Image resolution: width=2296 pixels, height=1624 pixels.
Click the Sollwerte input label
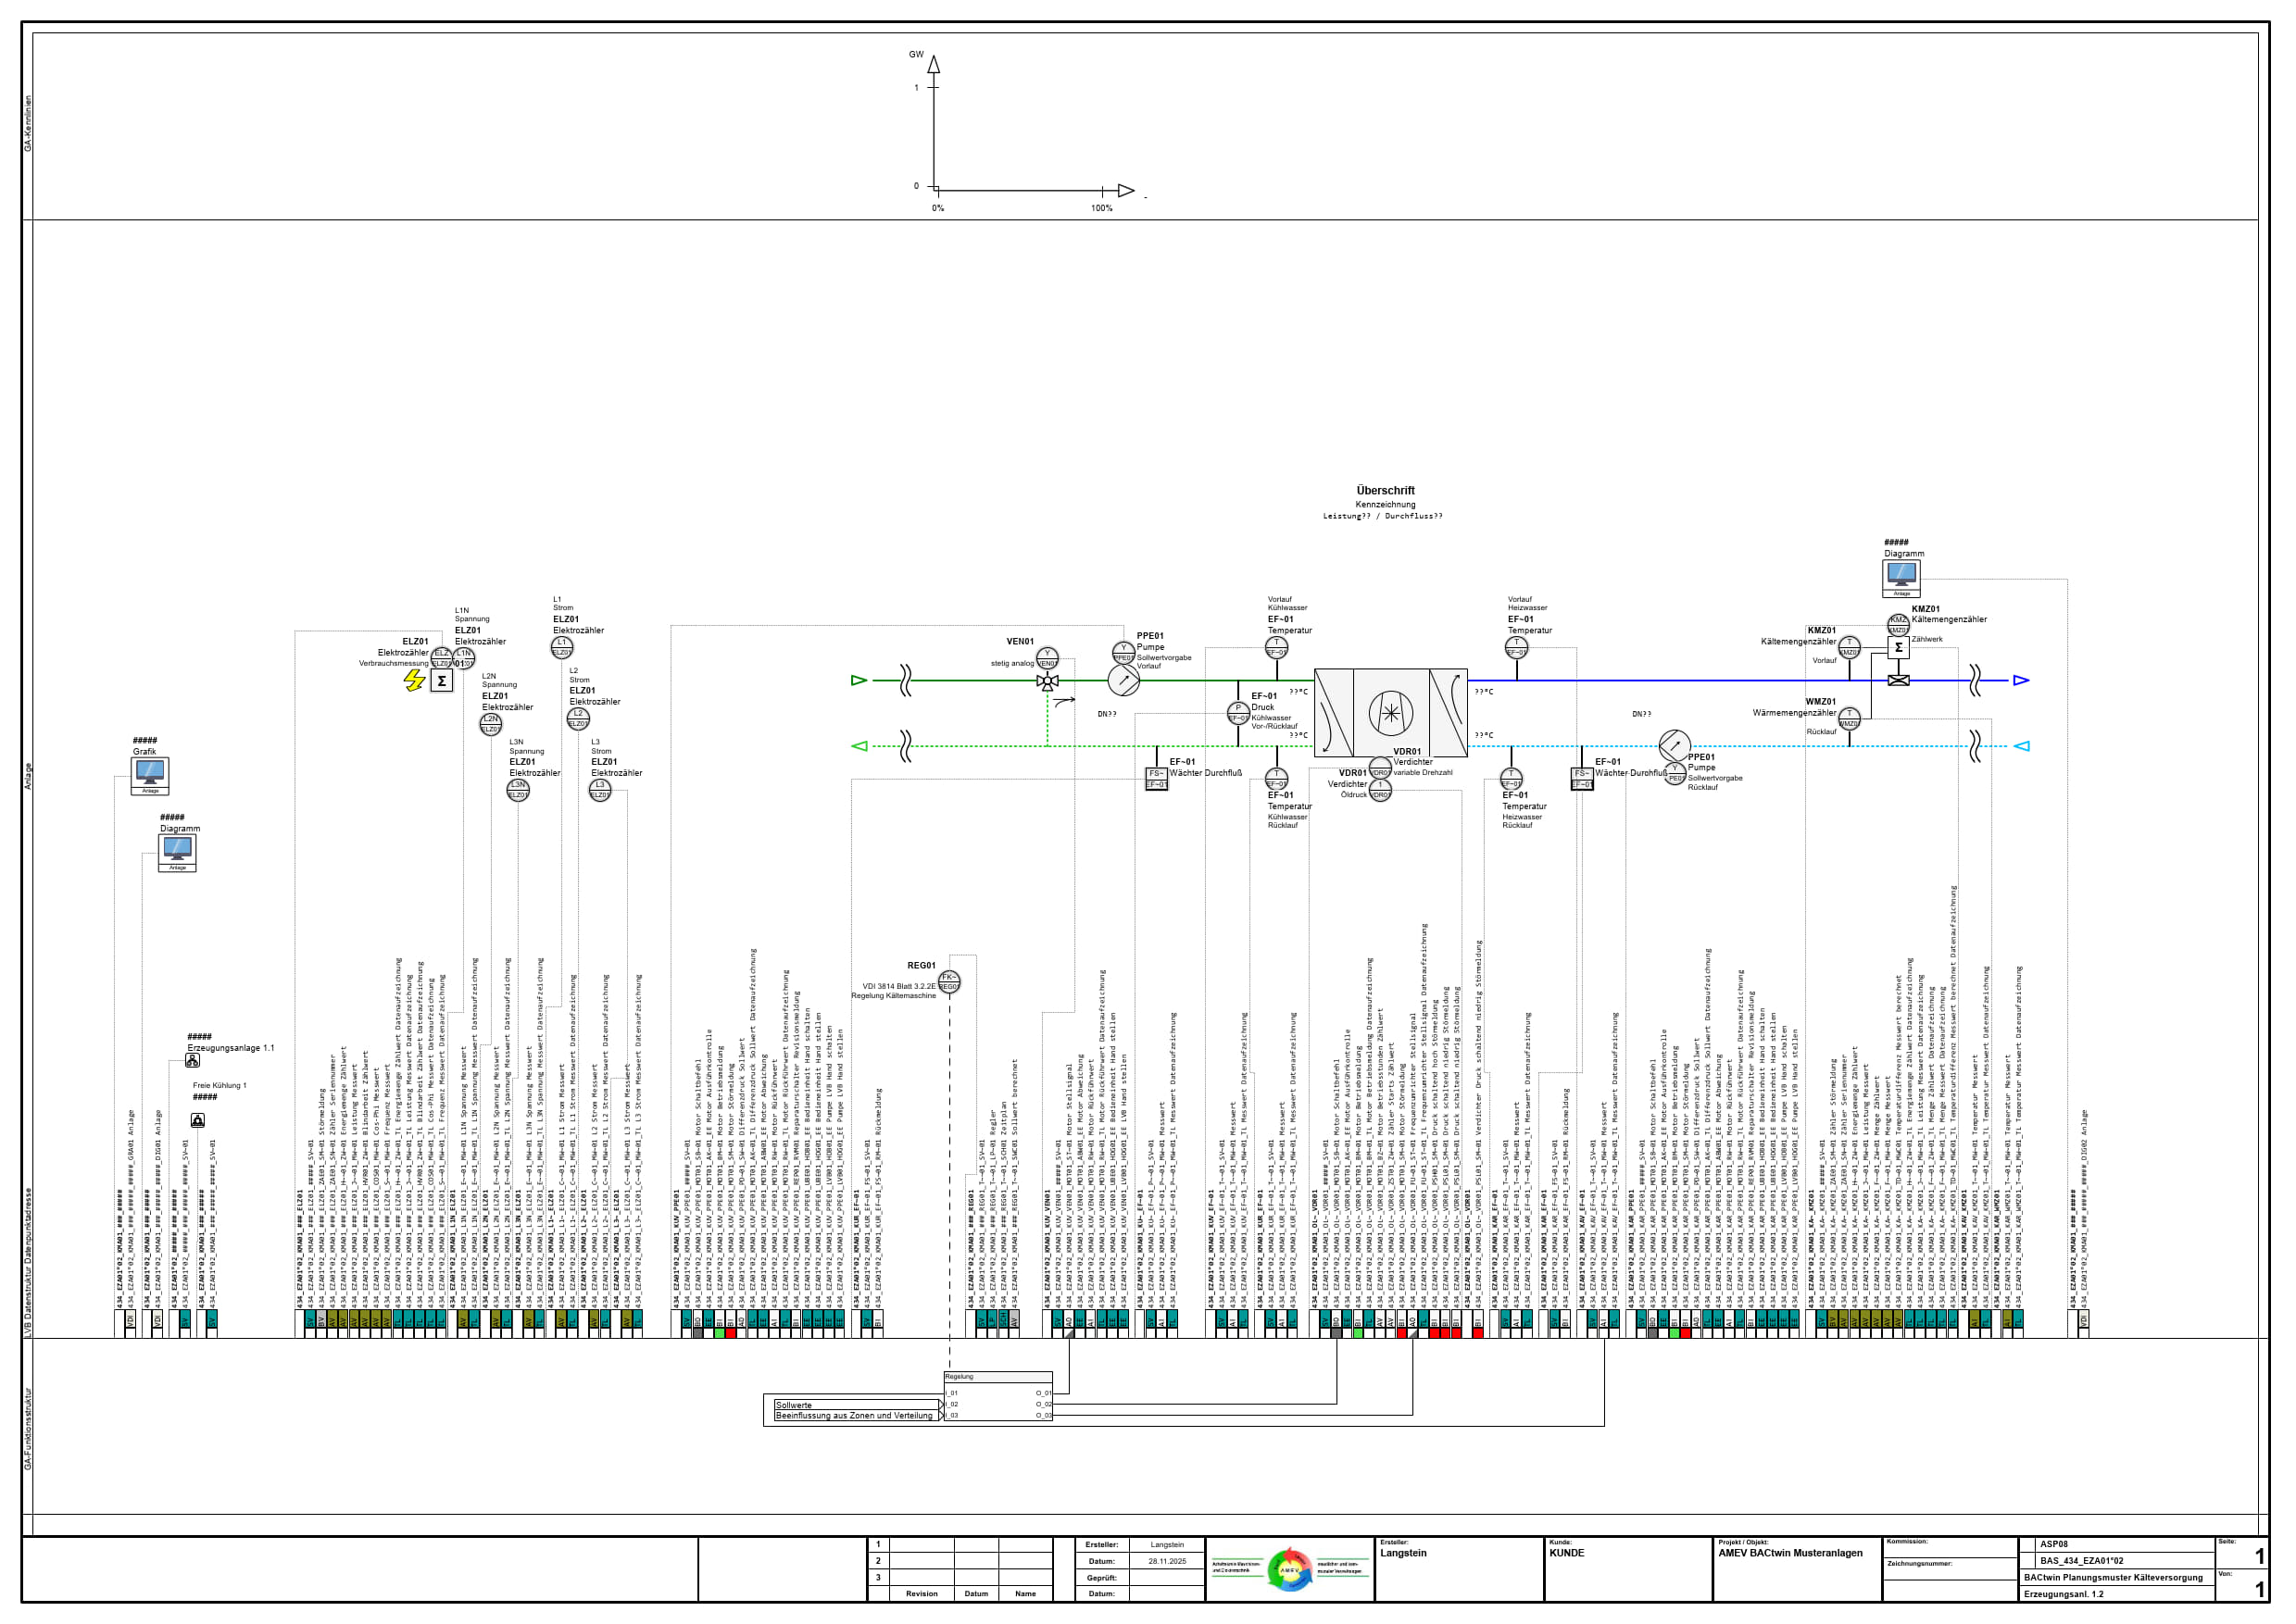794,1405
